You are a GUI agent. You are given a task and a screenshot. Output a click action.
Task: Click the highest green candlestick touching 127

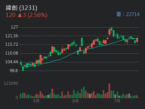(x=111, y=29)
